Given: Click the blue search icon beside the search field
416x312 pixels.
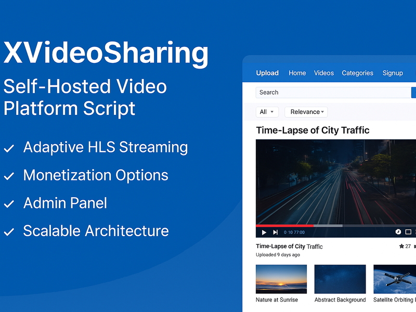Looking at the screenshot, I should pos(413,92).
